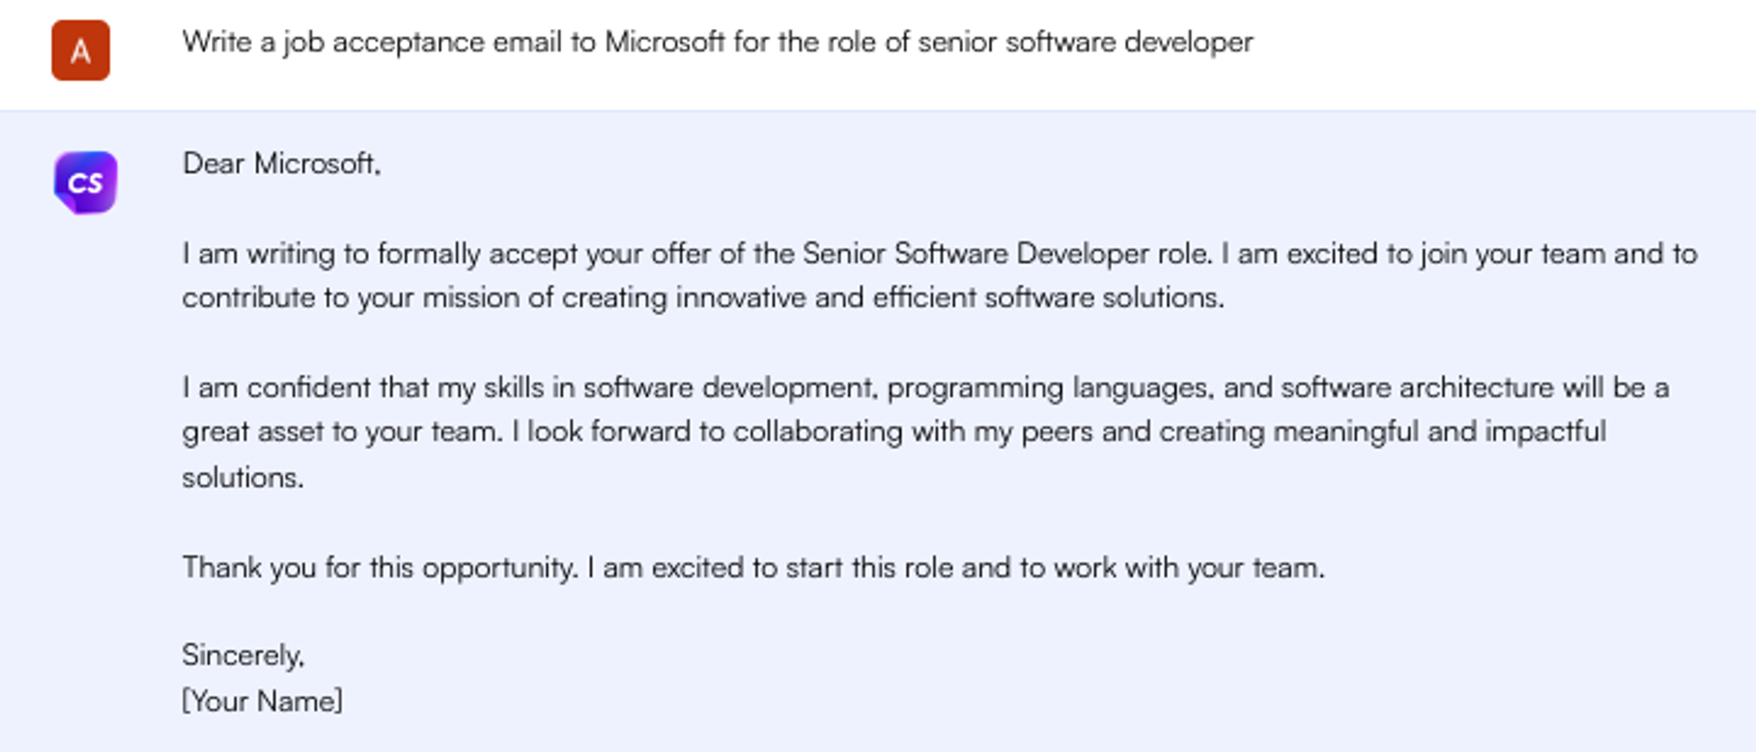Click the single word line 'solutions.'

pos(242,477)
